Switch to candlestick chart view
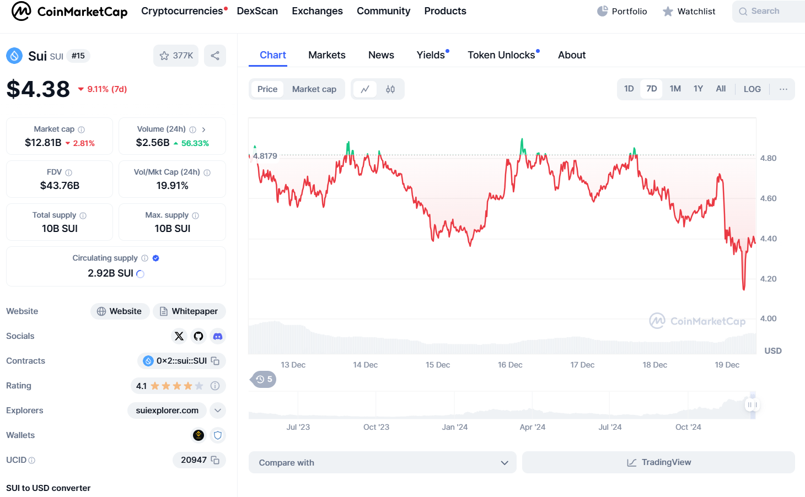This screenshot has height=497, width=805. (x=390, y=89)
